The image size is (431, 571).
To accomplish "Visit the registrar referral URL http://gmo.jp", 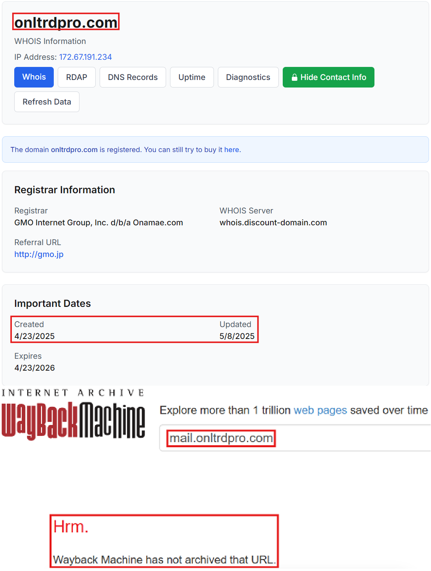I will (x=39, y=254).
